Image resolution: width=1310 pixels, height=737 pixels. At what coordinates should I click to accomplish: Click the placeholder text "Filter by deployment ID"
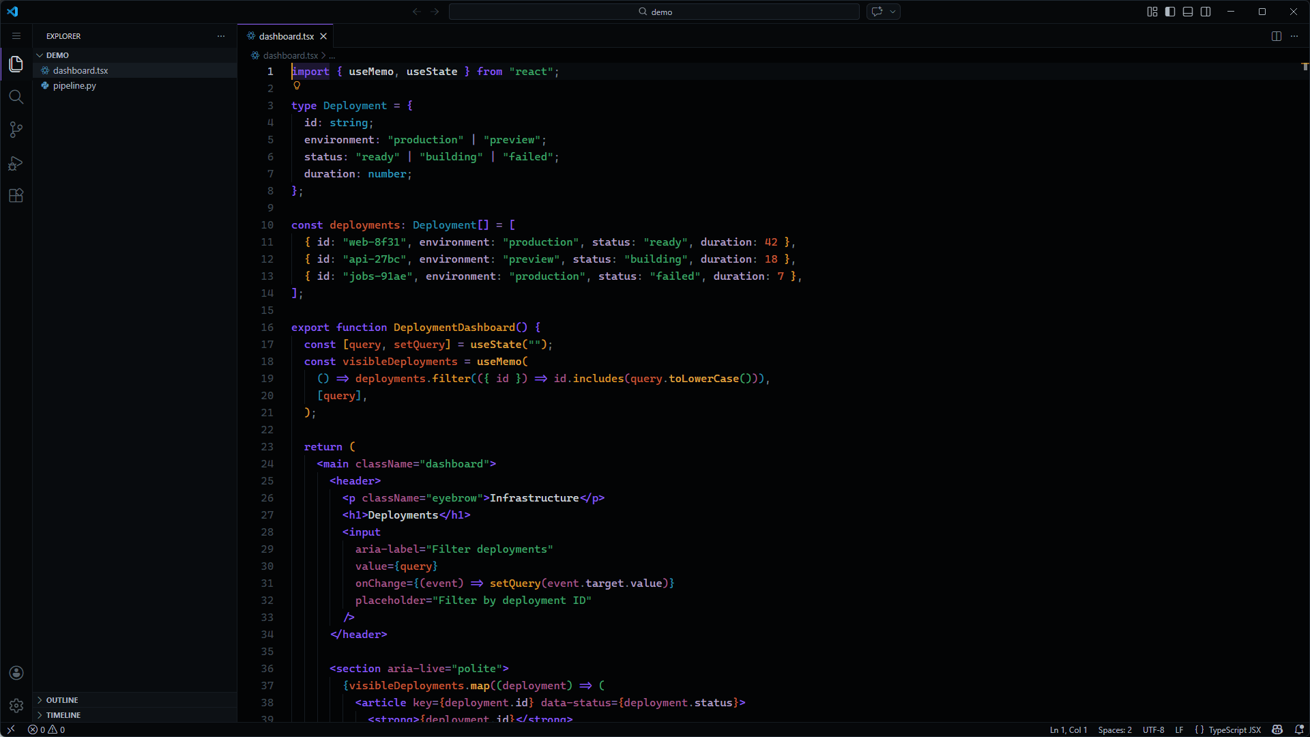(512, 601)
